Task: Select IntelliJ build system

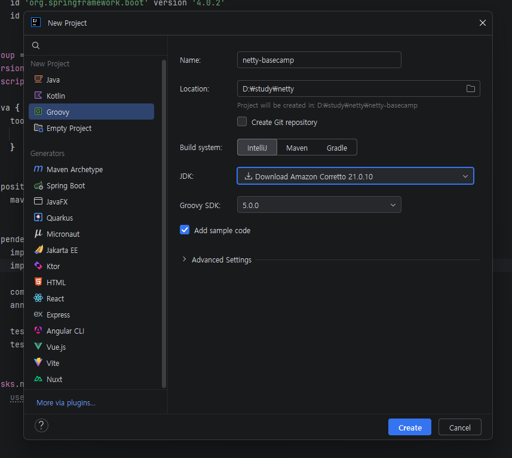Action: coord(257,148)
